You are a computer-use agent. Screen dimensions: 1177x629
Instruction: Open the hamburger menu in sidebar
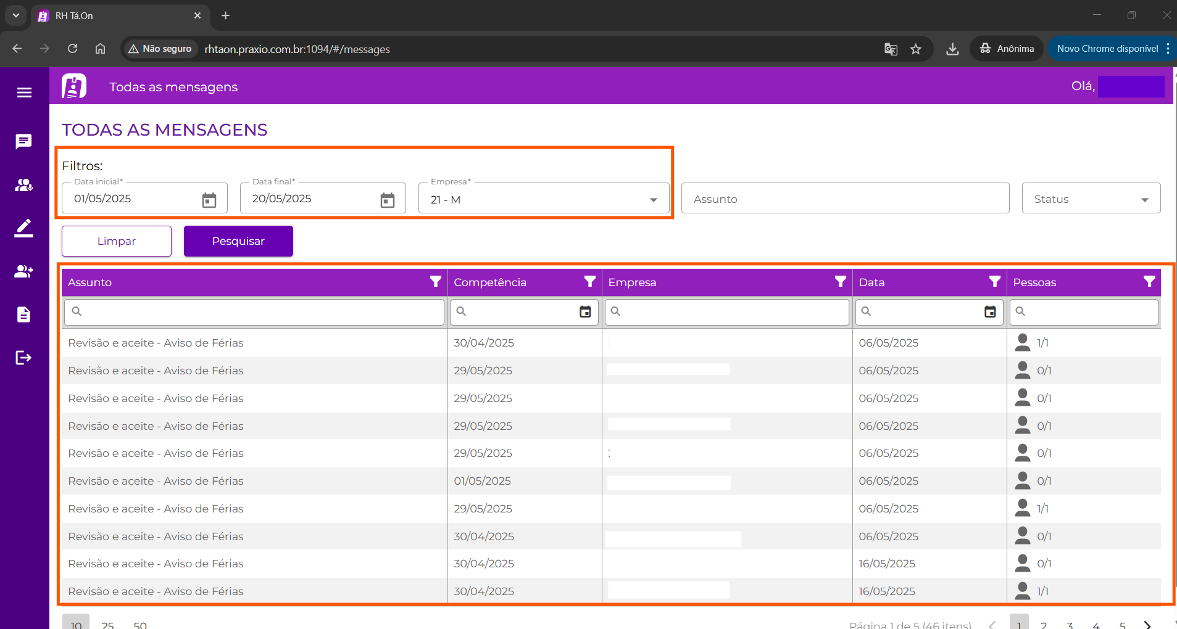24,92
